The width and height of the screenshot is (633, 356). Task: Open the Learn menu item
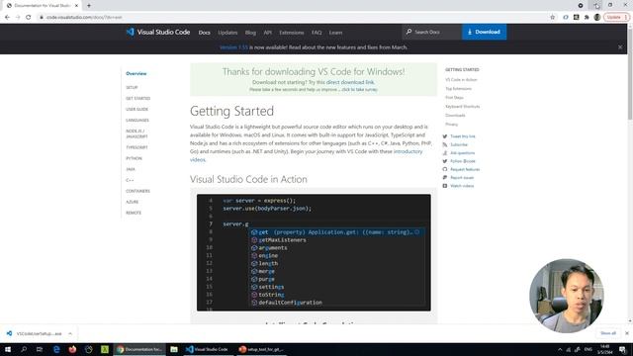[335, 33]
